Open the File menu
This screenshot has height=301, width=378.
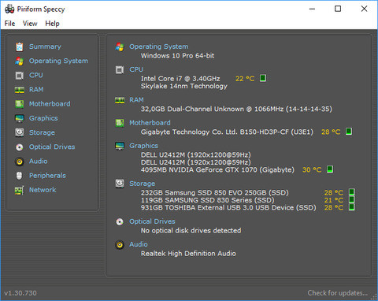[9, 24]
